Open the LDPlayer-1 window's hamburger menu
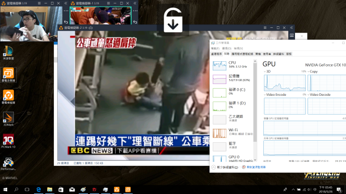Image resolution: width=346 pixels, height=194 pixels. click(x=108, y=3)
